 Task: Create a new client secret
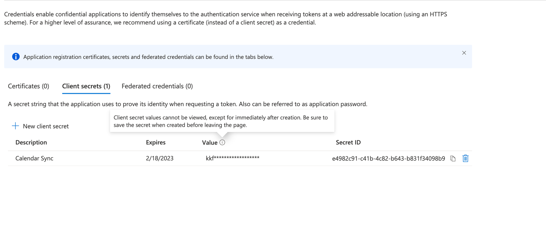45,126
